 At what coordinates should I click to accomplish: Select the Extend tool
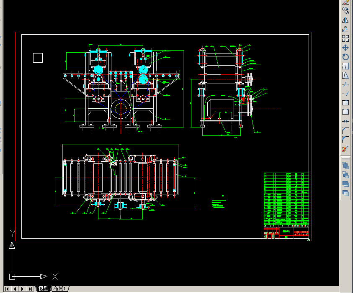345,94
